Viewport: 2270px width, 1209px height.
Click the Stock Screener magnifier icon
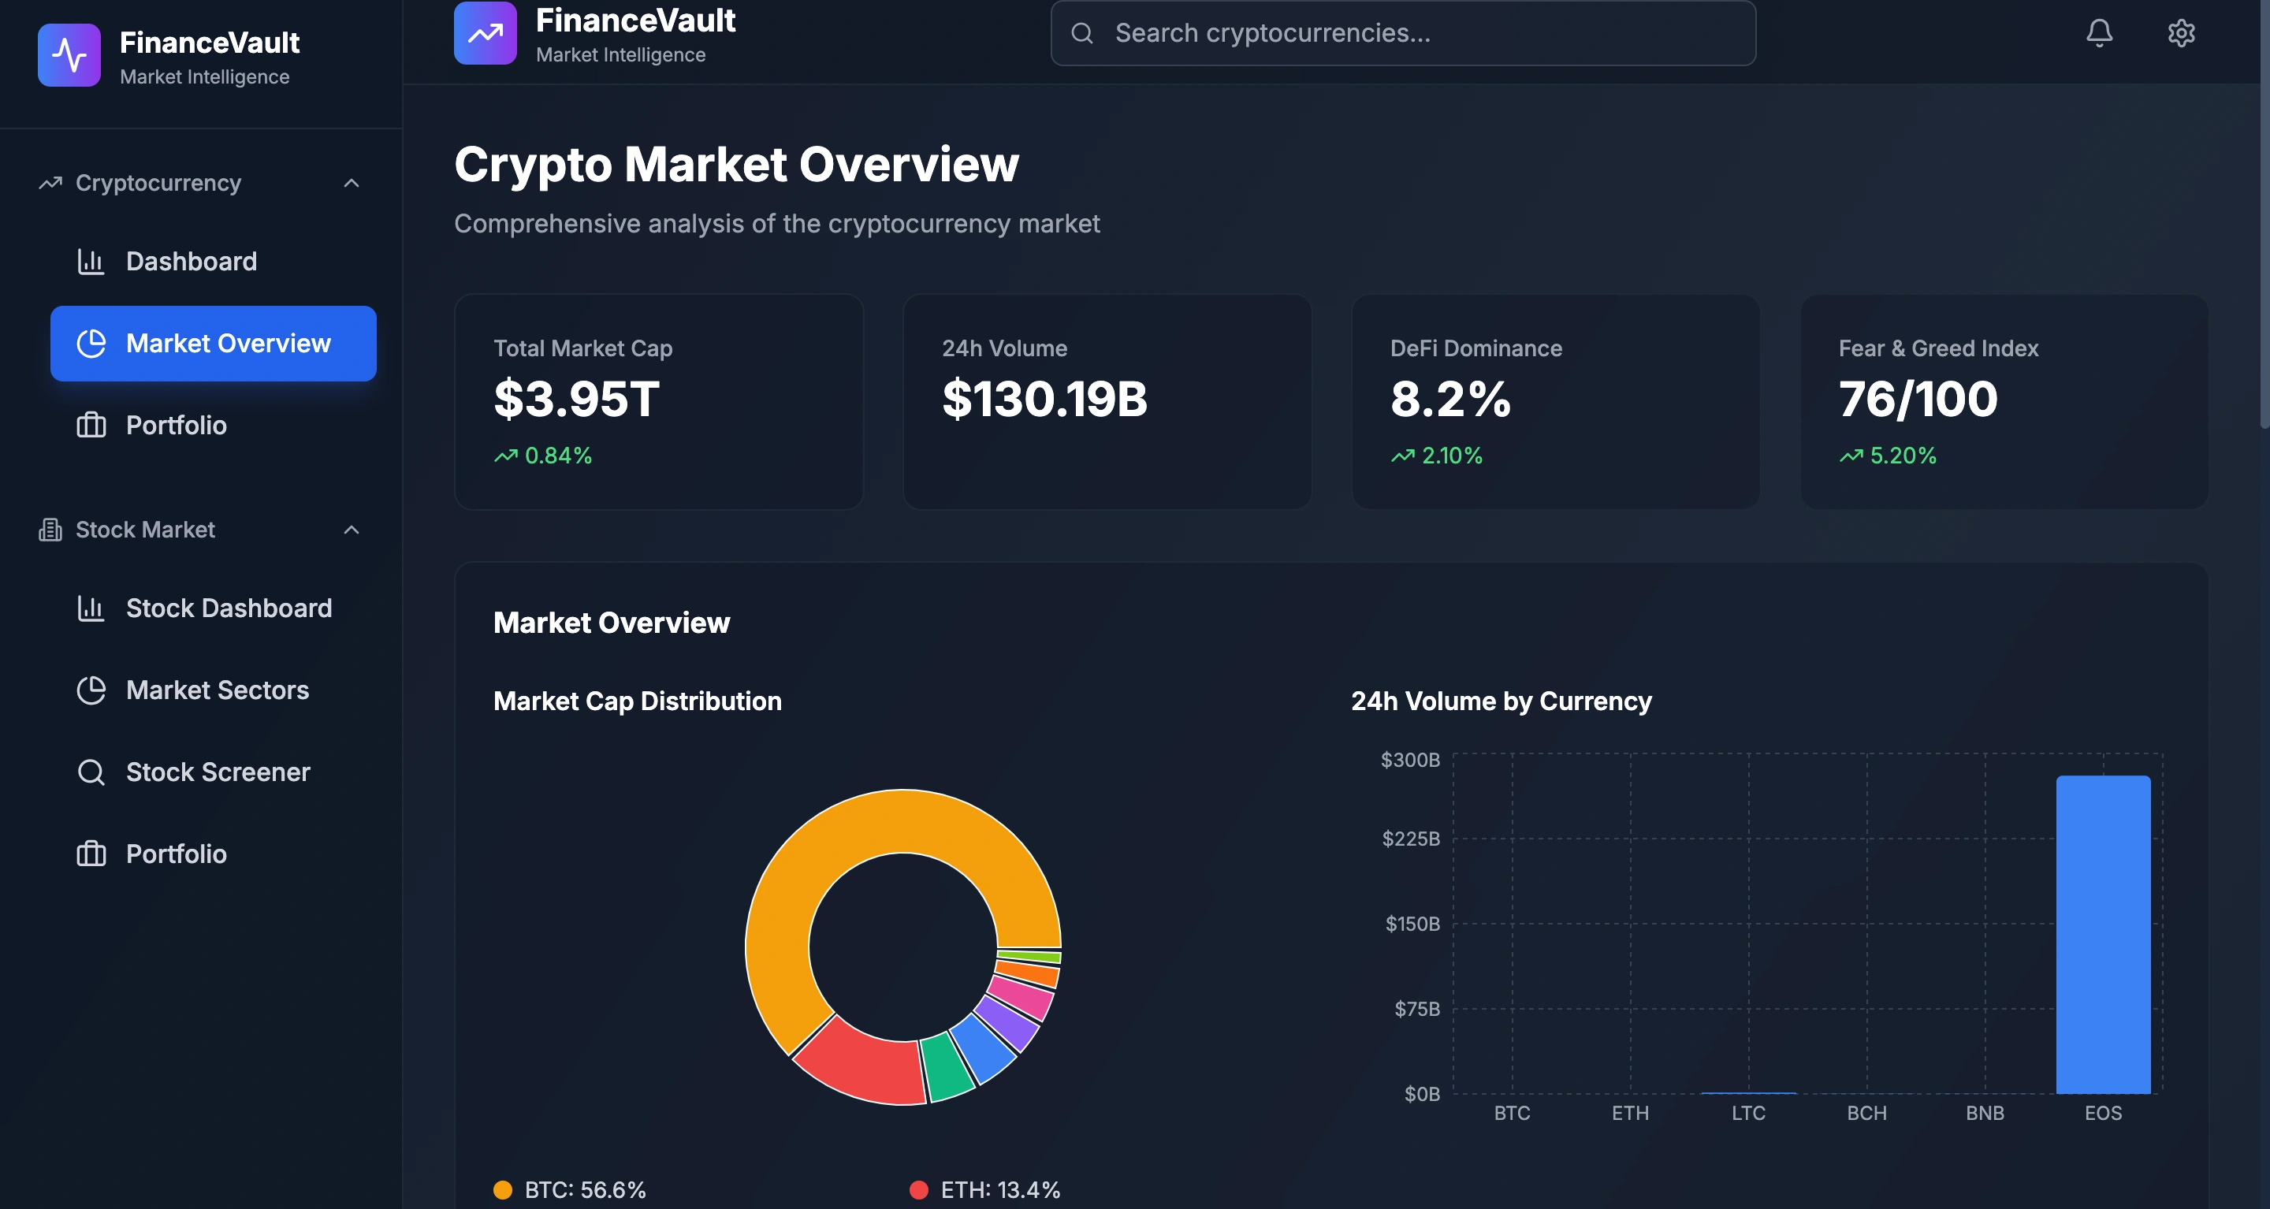tap(91, 772)
